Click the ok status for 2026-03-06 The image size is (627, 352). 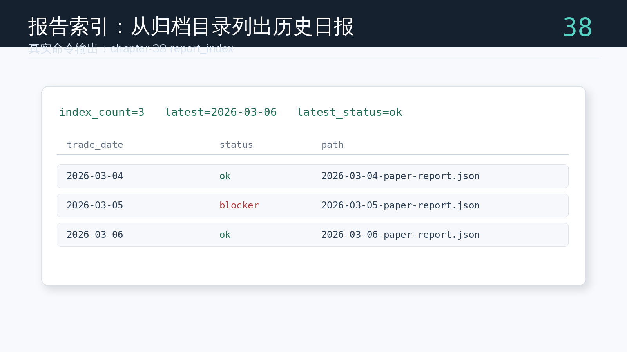click(225, 235)
